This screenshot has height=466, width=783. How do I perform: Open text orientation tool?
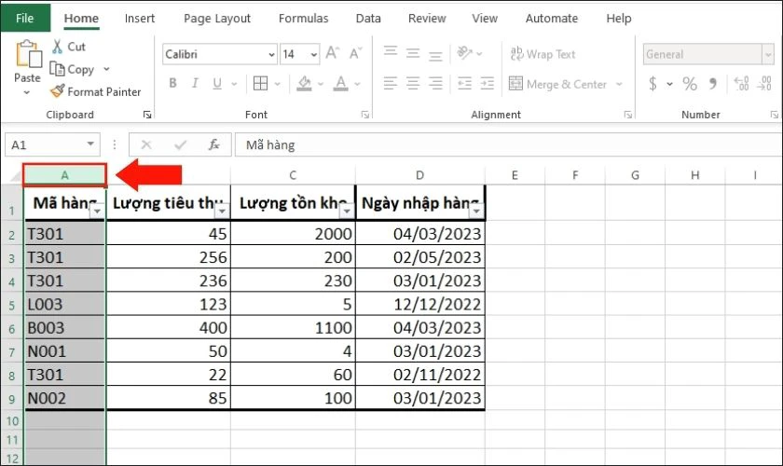465,53
